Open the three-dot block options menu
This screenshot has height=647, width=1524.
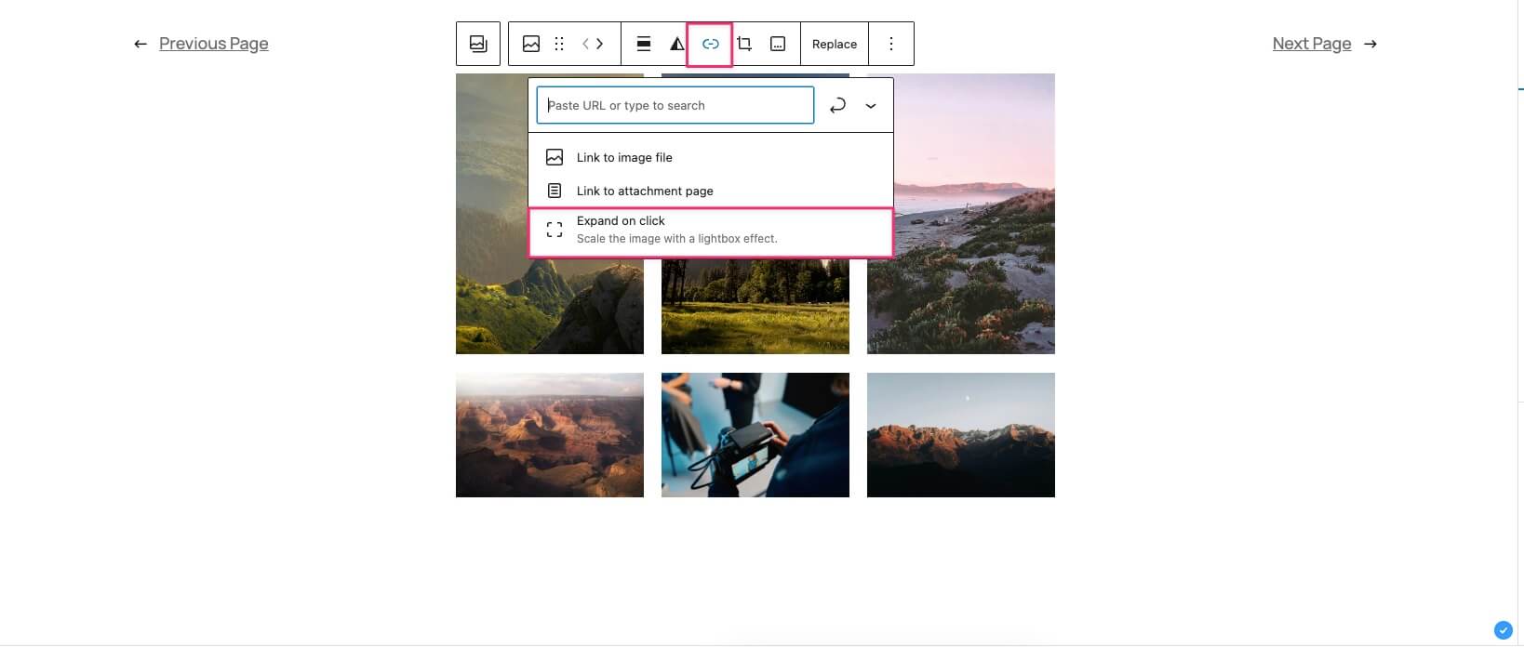[x=891, y=44]
